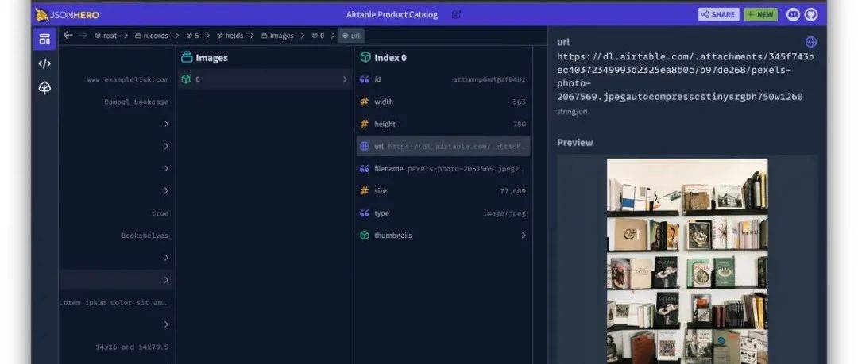Click the hash icon beside width
This screenshot has width=858, height=364.
point(365,102)
